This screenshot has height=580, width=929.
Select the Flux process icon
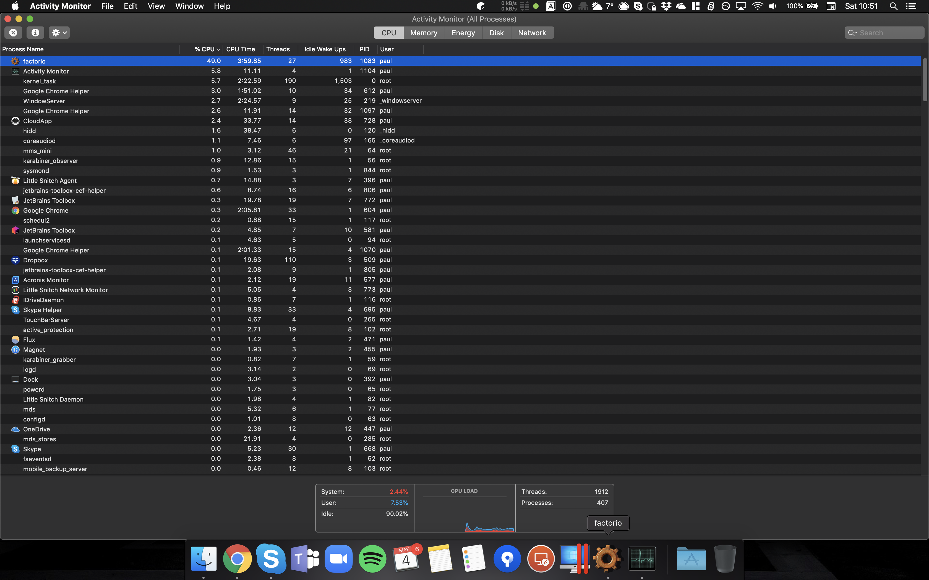[x=15, y=339]
